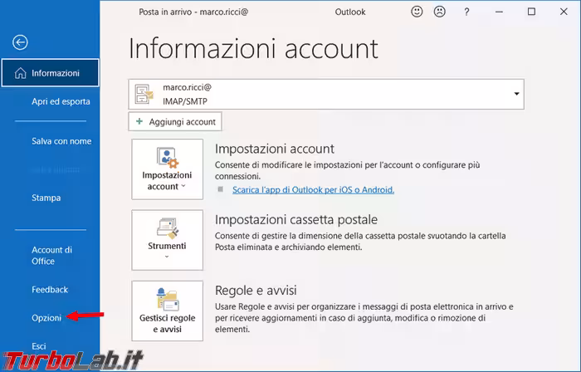Image resolution: width=581 pixels, height=372 pixels.
Task: Click the Impostazioni account person-gear icon
Action: click(168, 158)
